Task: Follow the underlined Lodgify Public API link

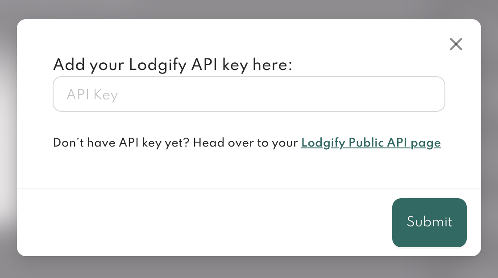Action: point(371,143)
